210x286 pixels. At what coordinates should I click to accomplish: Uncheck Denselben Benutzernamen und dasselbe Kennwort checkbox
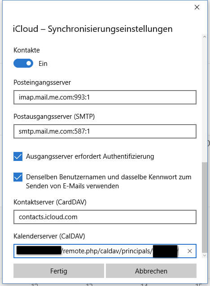coord(18,177)
